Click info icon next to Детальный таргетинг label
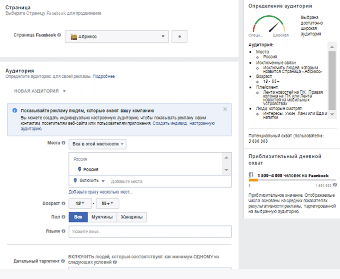 (63, 261)
